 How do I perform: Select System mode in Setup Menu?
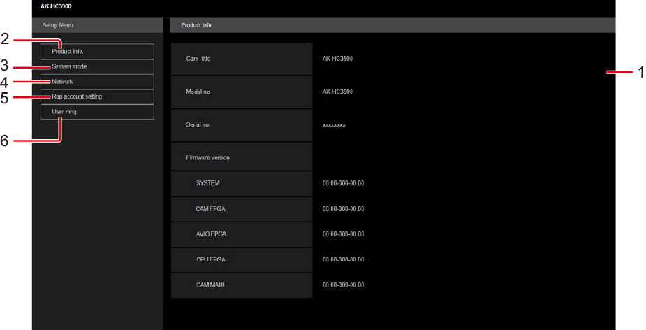pos(96,66)
